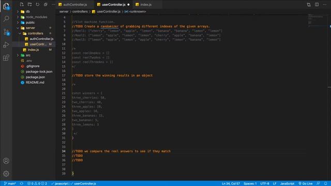Image resolution: width=331 pixels, height=186 pixels.
Task: Close userController.js tab via unsaved dot
Action: 128,5
